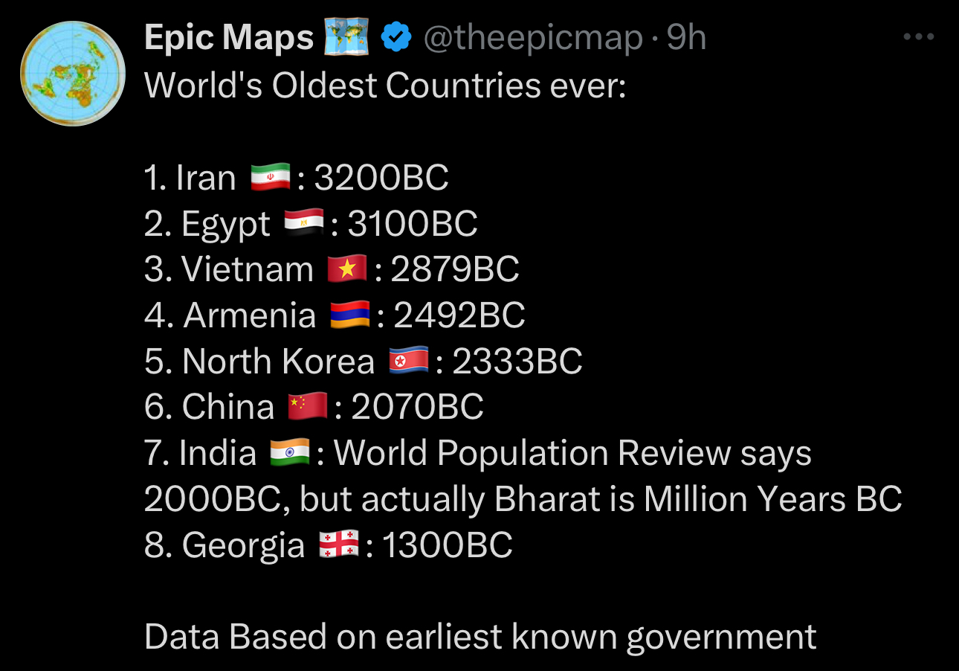Click the heading 'World's Oldest Countries ever:'
959x671 pixels.
pos(385,86)
